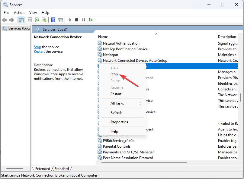
Task: Choose Properties in the context menu
Action: click(119, 122)
